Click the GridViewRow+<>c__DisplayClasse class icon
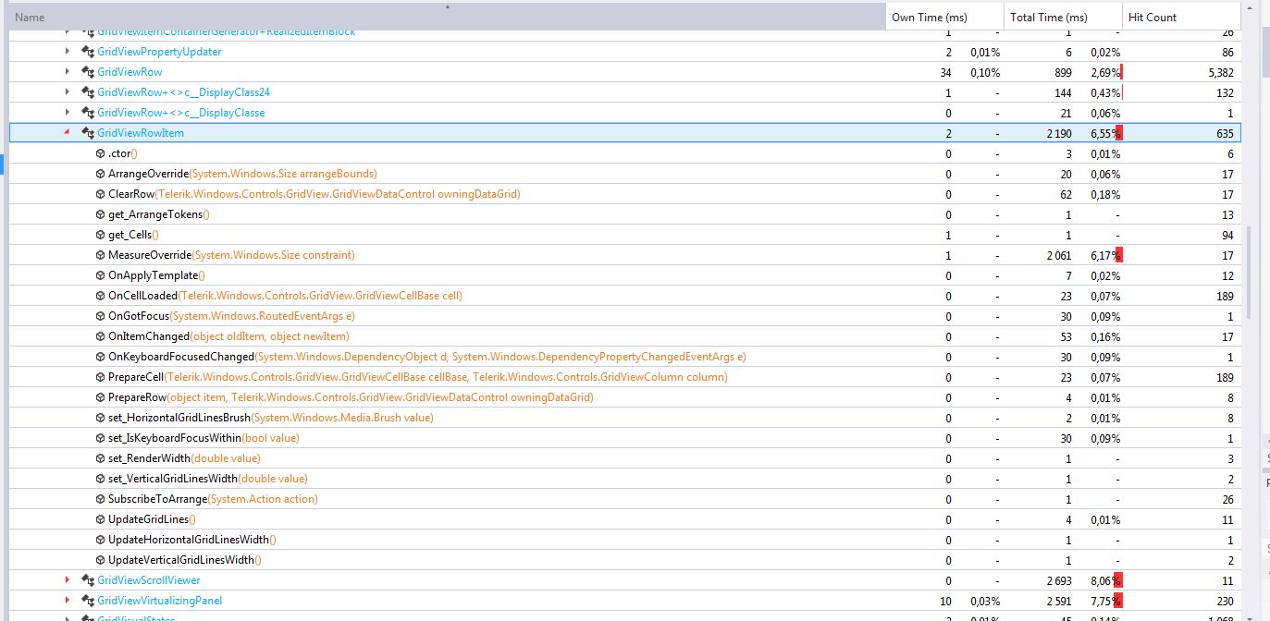This screenshot has height=621, width=1270. tap(88, 113)
